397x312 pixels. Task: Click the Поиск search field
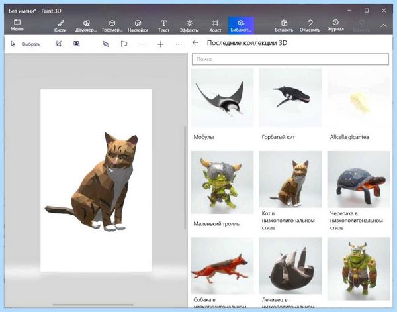(x=290, y=59)
